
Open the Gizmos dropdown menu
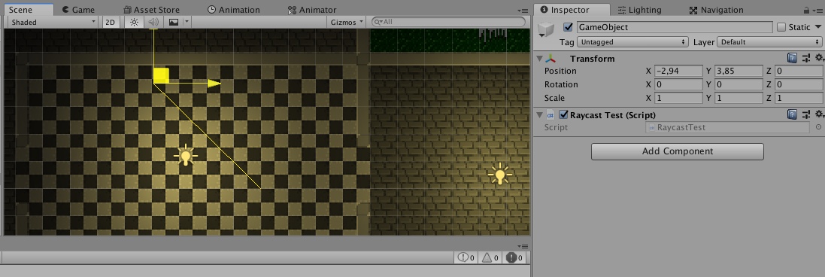(x=347, y=22)
